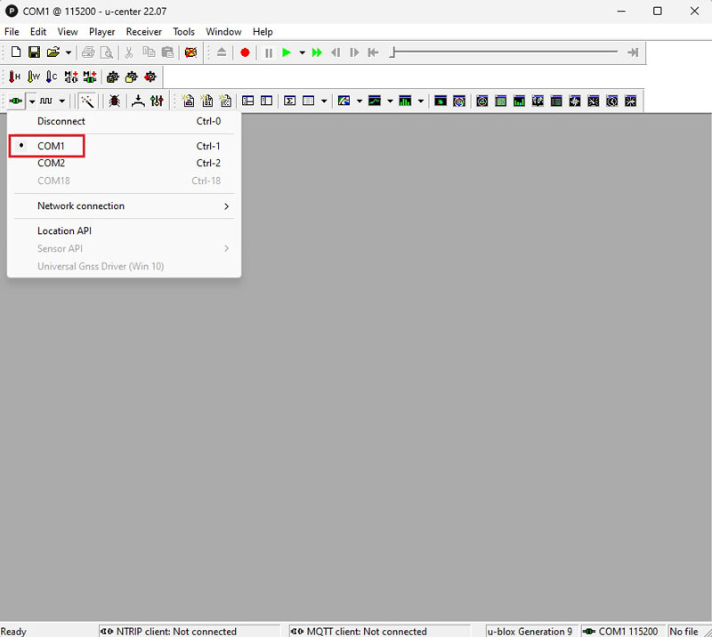The image size is (712, 637).
Task: Open the baudrate dropdown arrow
Action: click(62, 101)
